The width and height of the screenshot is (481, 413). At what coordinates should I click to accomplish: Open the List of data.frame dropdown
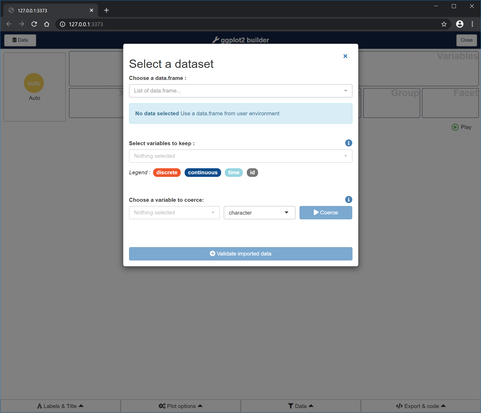tap(240, 91)
